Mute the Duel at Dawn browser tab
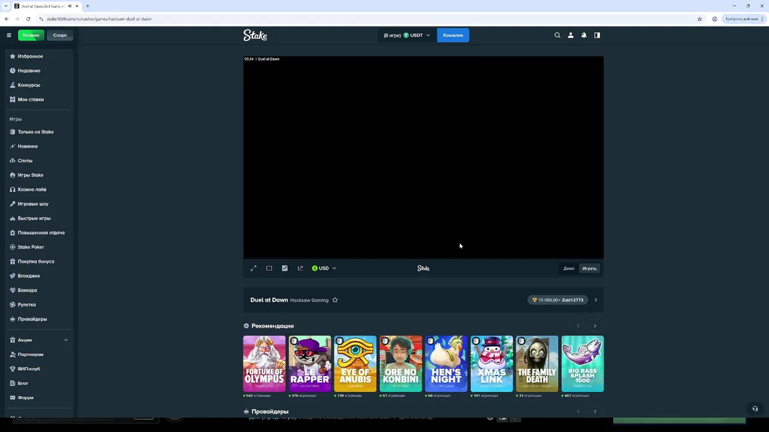 pos(70,6)
